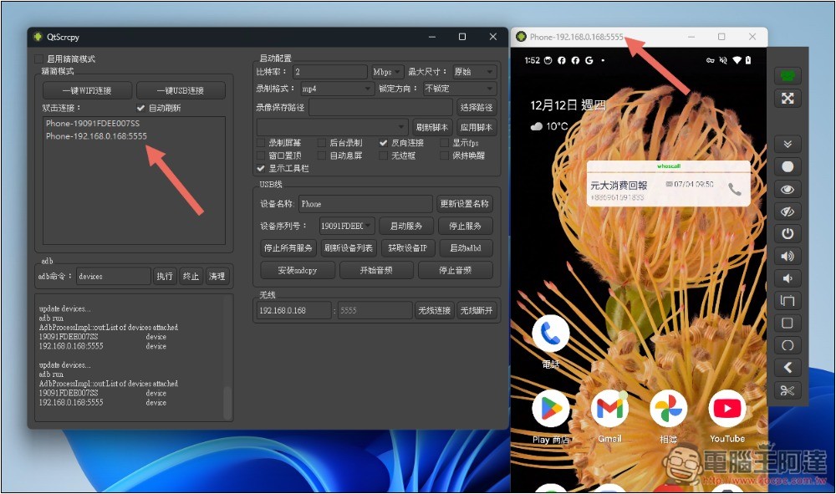The image size is (836, 494).
Task: Open the script selection dropdown
Action: click(333, 127)
